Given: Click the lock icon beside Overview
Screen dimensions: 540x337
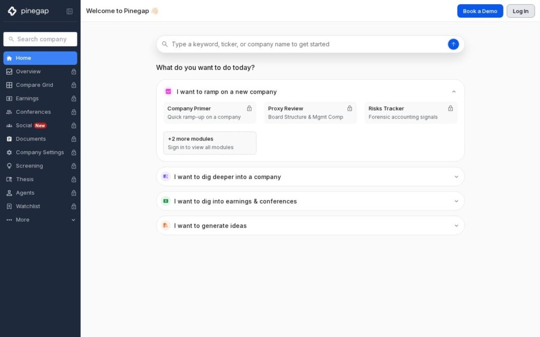Looking at the screenshot, I should [74, 72].
